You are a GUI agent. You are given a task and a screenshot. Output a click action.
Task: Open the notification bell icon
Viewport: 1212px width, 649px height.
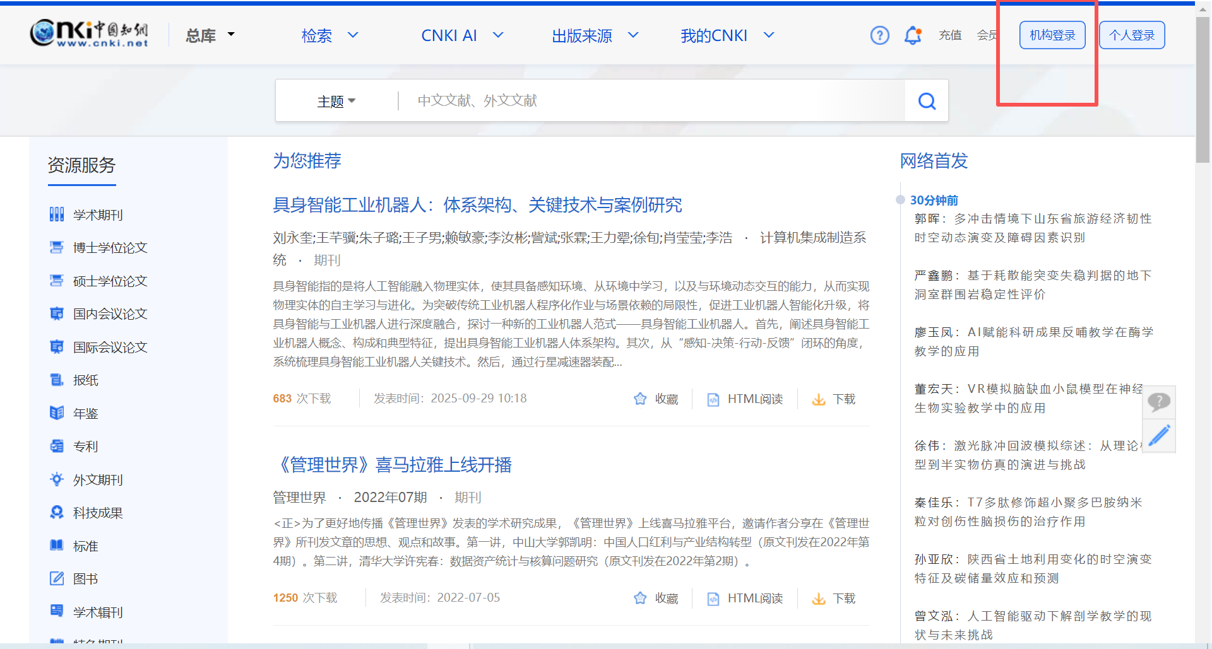913,35
